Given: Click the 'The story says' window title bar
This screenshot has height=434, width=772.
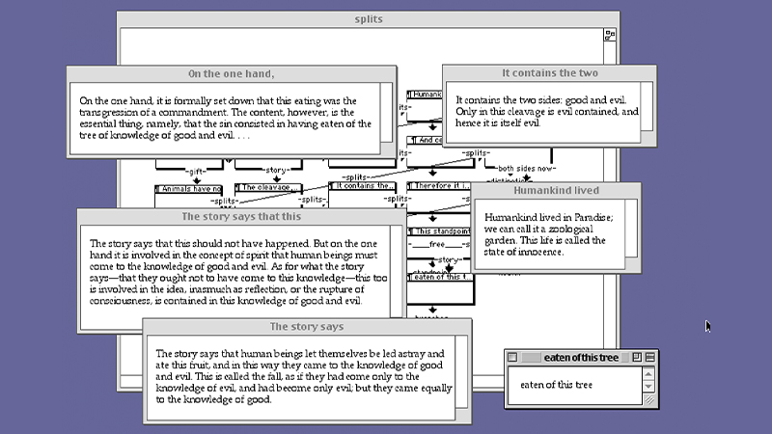Looking at the screenshot, I should pos(306,327).
